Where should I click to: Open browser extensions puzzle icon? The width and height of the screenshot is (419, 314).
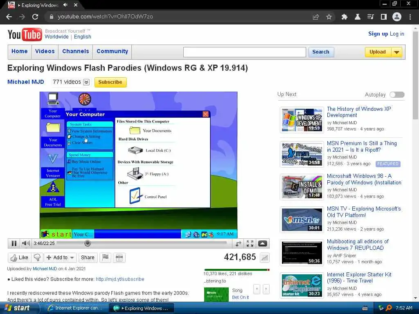click(345, 17)
